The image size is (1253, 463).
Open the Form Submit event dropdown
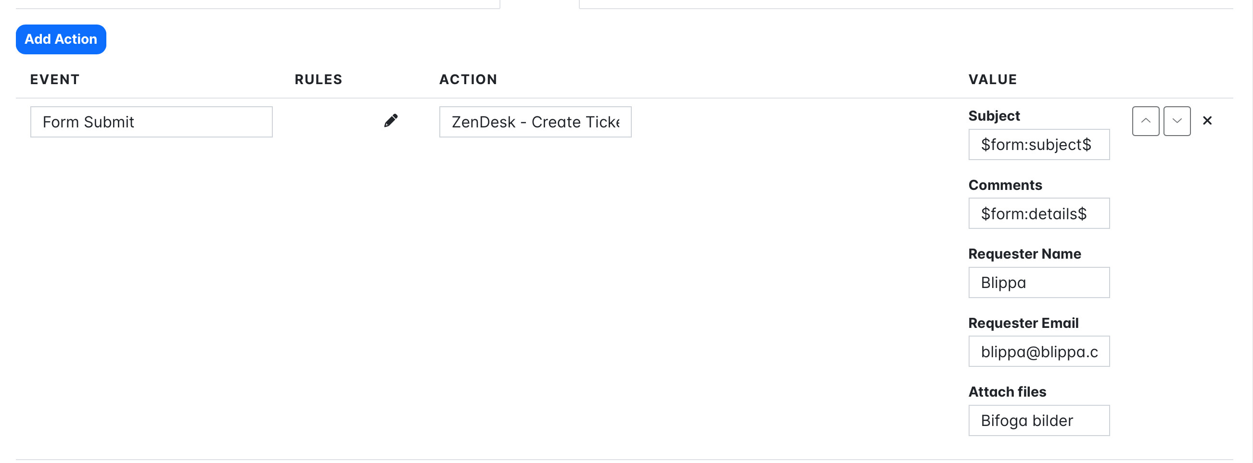click(x=151, y=122)
